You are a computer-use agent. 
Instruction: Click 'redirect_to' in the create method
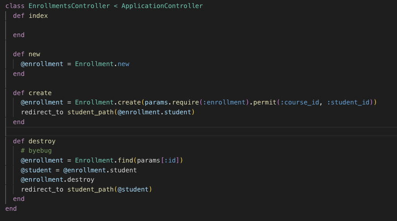coord(42,112)
